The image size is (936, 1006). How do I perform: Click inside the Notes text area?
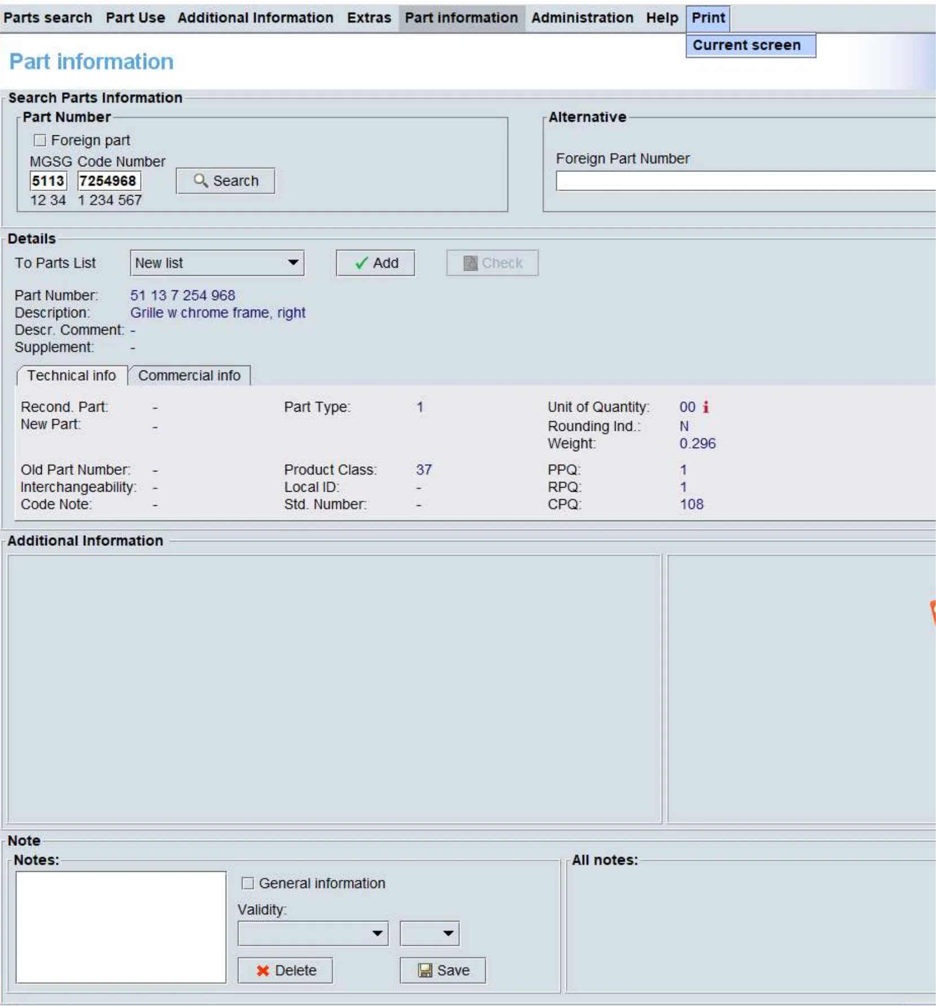tap(121, 927)
